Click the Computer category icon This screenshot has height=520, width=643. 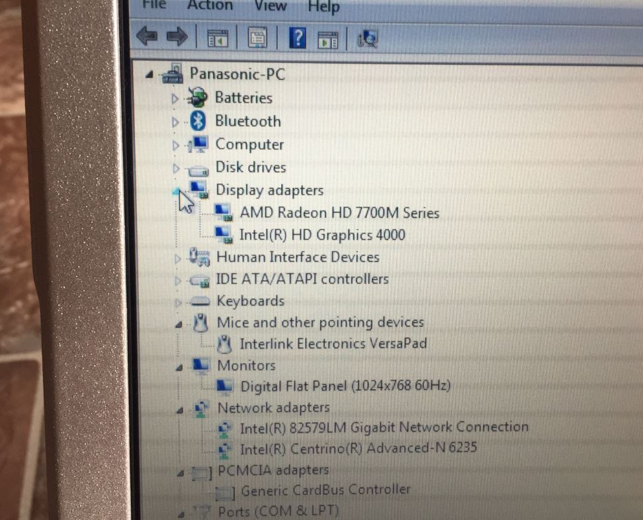pos(198,144)
